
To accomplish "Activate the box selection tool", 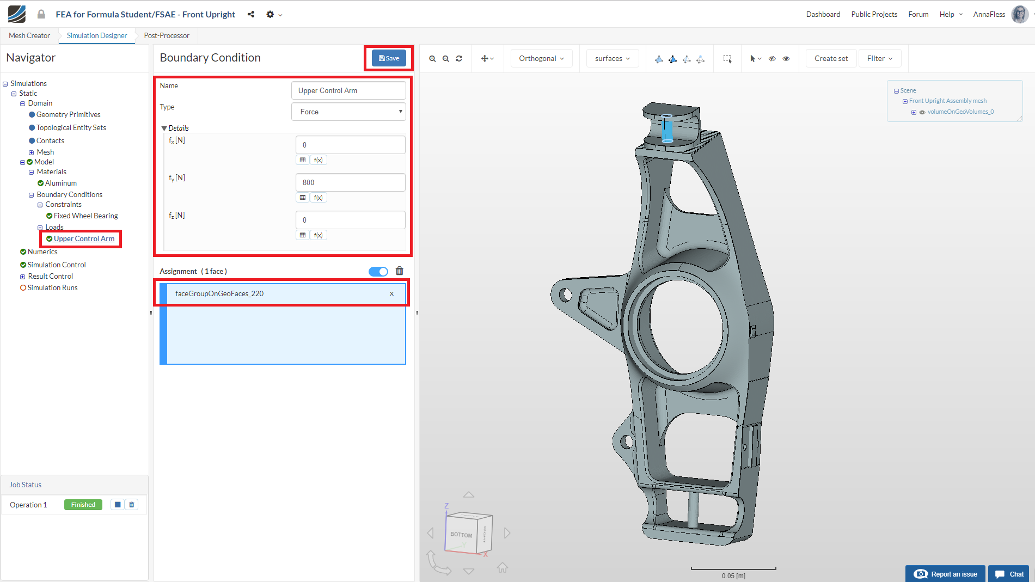I will (x=727, y=59).
